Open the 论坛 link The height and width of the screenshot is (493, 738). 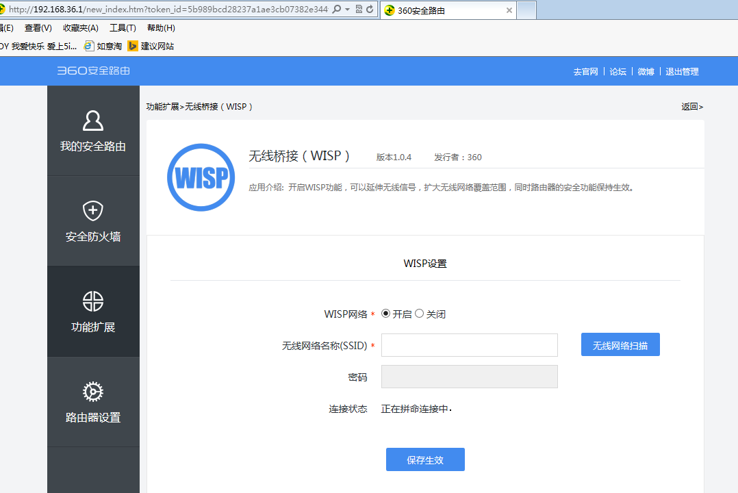tap(618, 72)
